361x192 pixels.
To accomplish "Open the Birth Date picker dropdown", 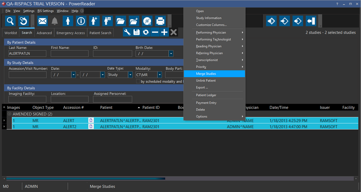I will point(171,54).
